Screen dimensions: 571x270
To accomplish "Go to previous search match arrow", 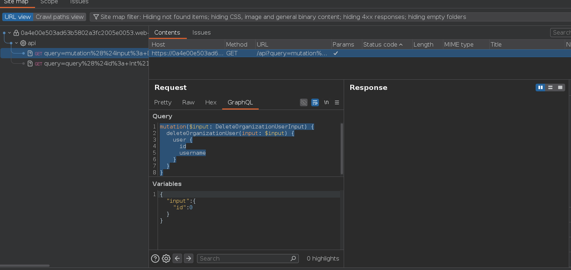I will click(177, 258).
